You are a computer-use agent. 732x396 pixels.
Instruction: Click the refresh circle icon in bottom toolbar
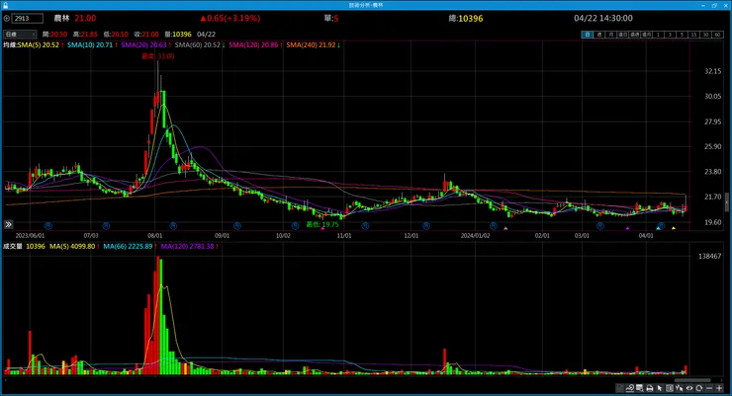[698, 388]
